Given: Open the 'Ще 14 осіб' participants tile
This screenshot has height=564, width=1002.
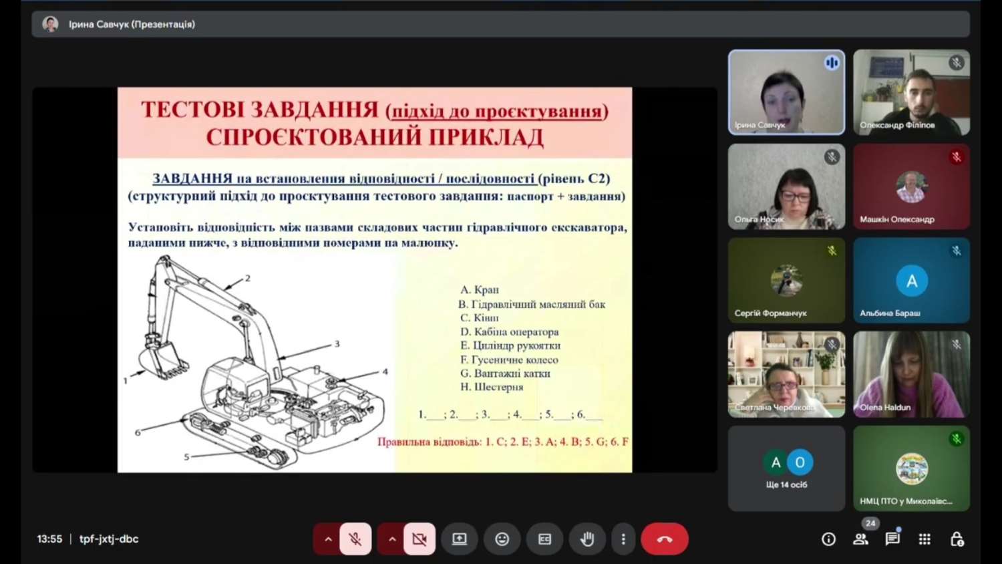Looking at the screenshot, I should pyautogui.click(x=786, y=469).
